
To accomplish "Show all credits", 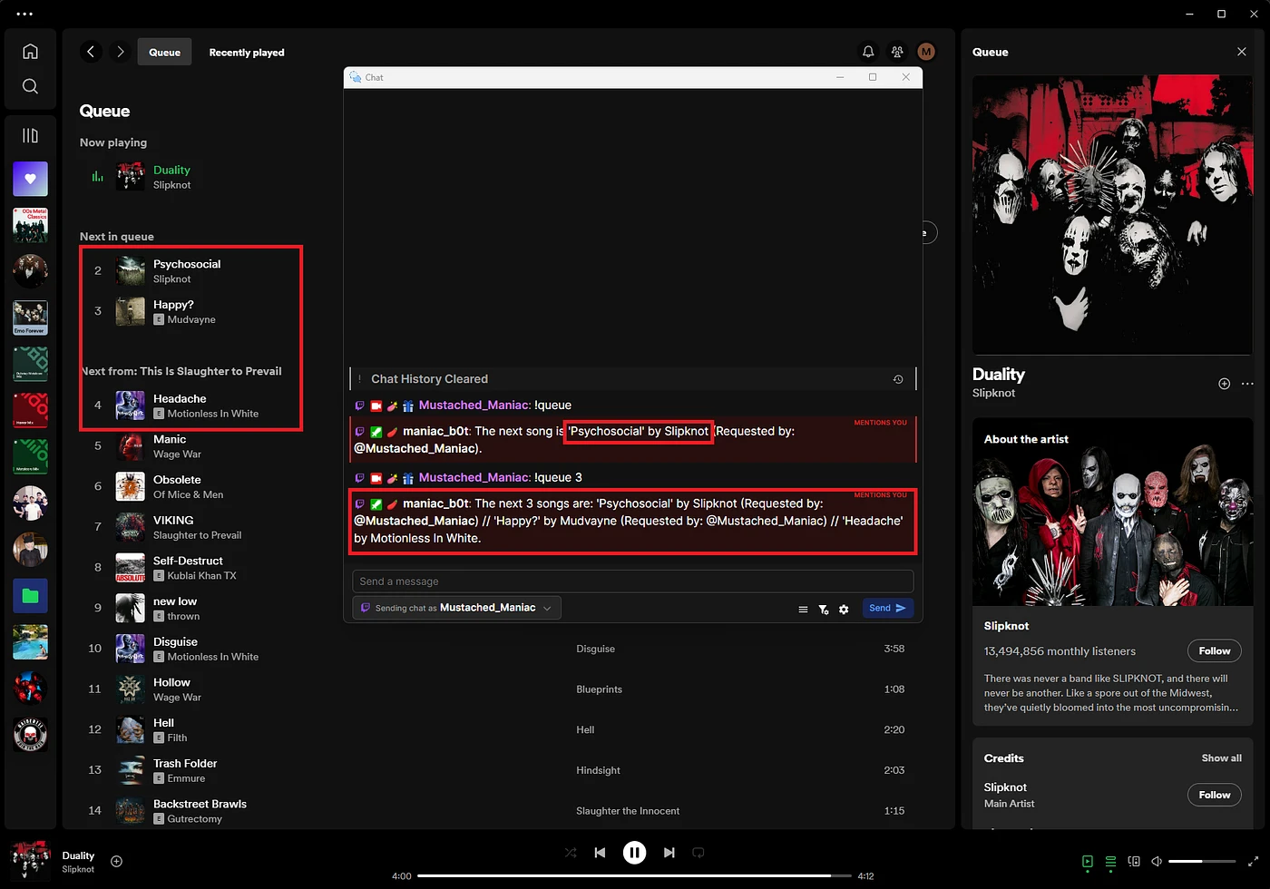I will 1221,758.
